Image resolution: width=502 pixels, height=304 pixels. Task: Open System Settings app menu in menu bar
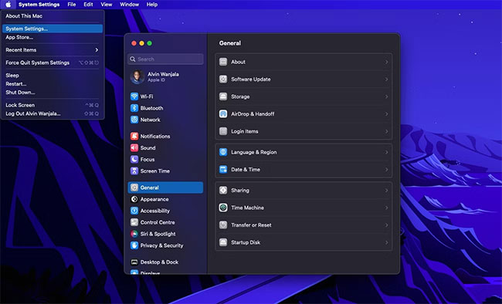pyautogui.click(x=39, y=5)
